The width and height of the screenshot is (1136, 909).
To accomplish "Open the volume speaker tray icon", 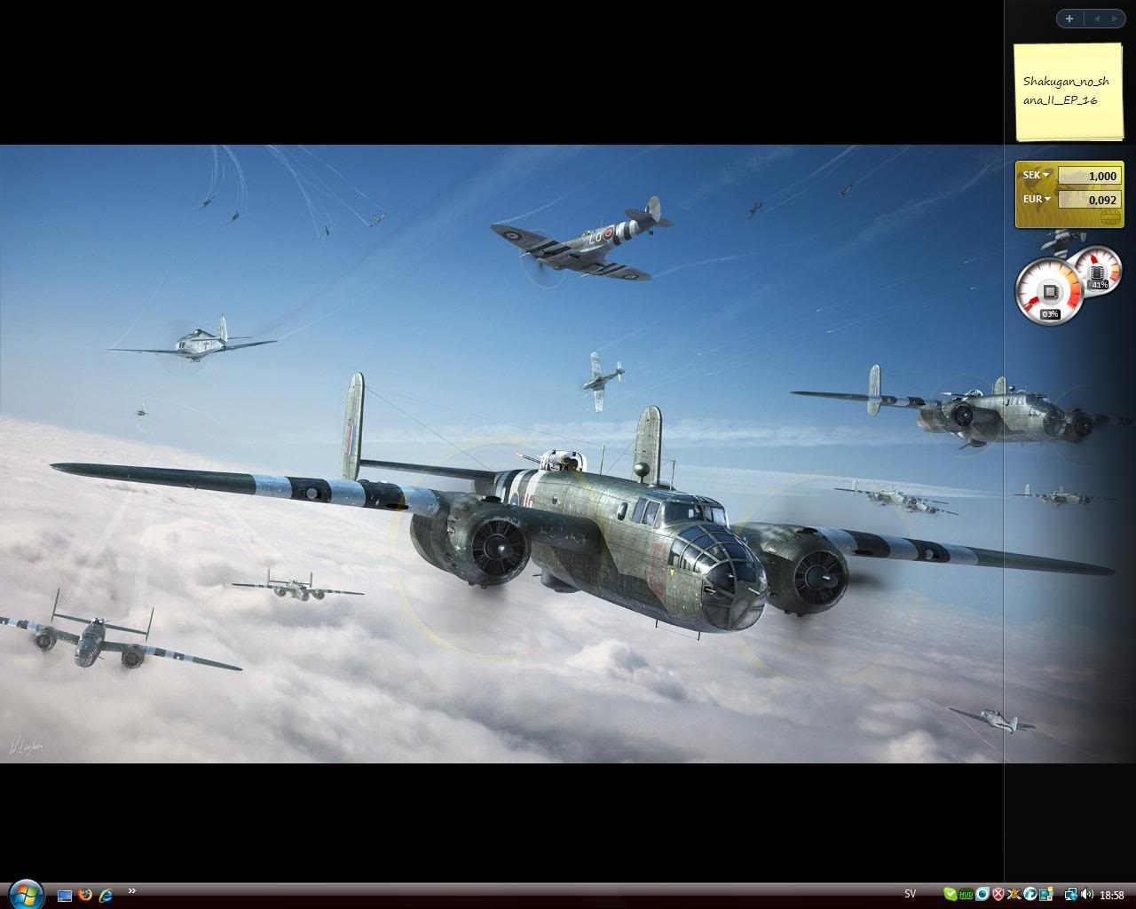I will pos(1087,895).
